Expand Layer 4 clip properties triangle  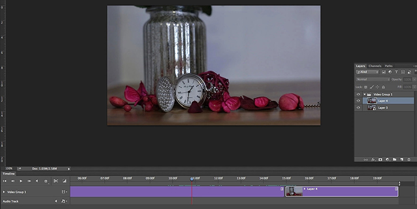pos(304,189)
